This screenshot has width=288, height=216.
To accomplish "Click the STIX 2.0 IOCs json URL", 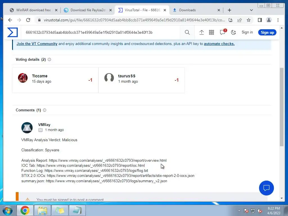I will 121,175.
